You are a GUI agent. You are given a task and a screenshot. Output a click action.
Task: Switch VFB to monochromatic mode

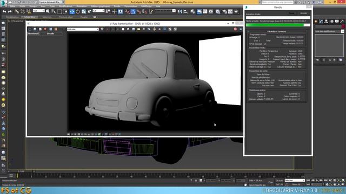click(x=128, y=29)
